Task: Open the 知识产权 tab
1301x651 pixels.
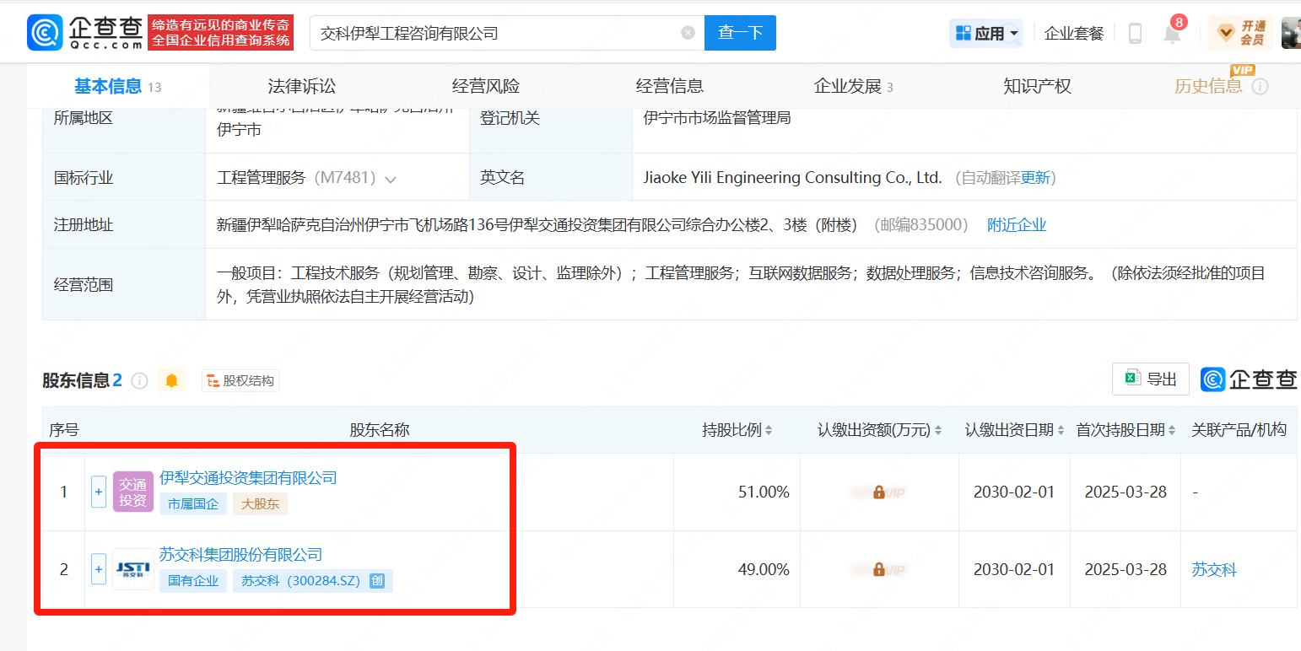Action: tap(1037, 86)
